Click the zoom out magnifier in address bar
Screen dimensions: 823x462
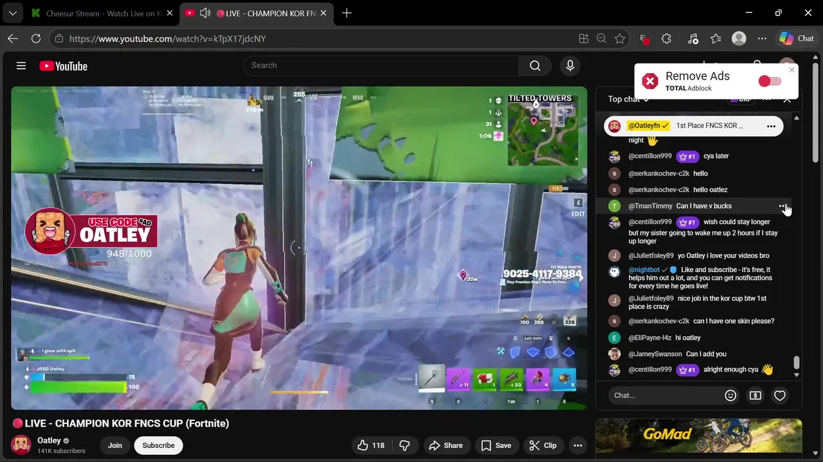[601, 38]
